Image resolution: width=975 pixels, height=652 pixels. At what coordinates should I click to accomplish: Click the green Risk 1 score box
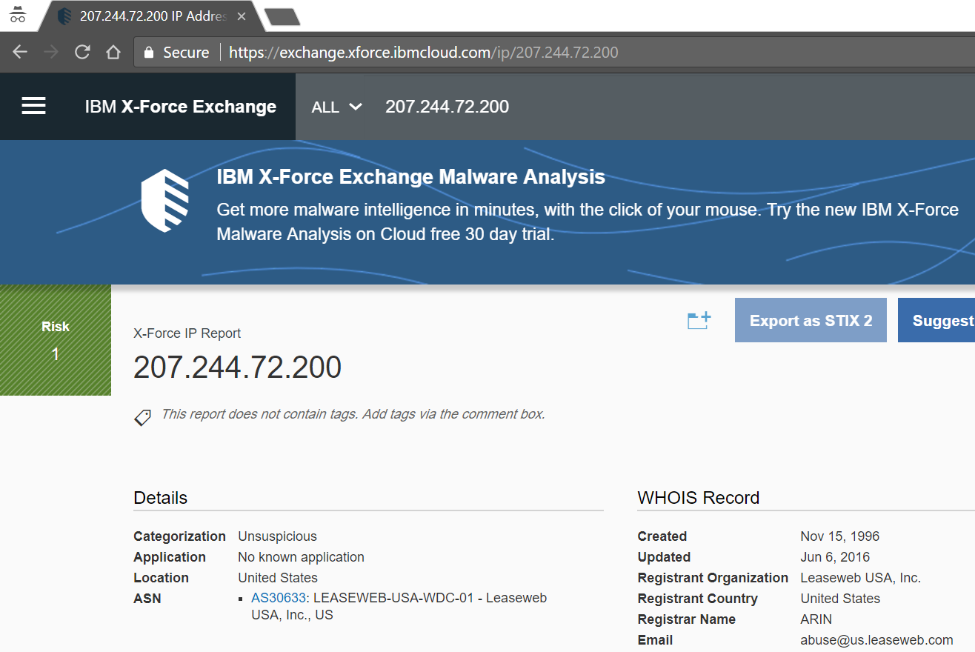click(56, 340)
